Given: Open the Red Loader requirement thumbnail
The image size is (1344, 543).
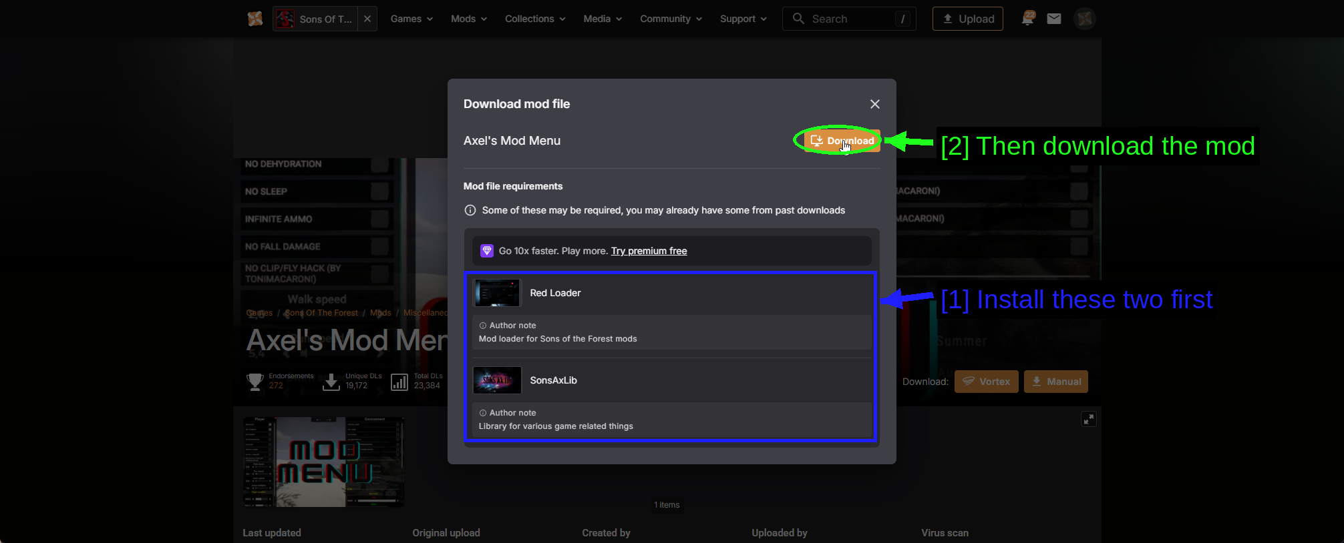Looking at the screenshot, I should pos(497,293).
